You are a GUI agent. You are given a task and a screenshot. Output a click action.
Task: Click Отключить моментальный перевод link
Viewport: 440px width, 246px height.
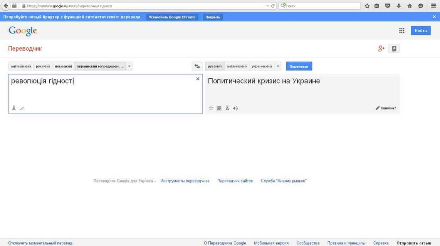tap(40, 243)
